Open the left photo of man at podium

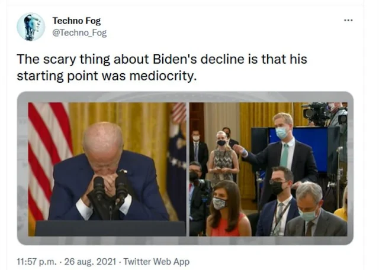(107, 169)
